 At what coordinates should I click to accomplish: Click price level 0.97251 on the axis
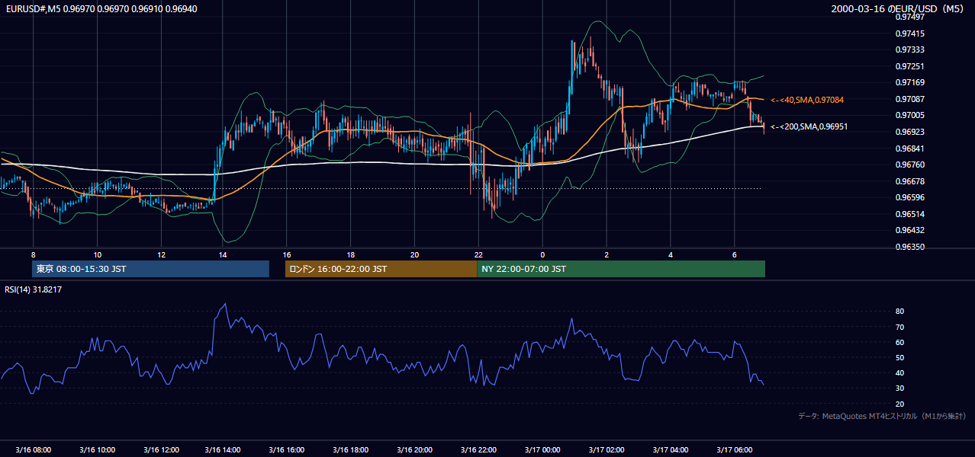[x=909, y=66]
